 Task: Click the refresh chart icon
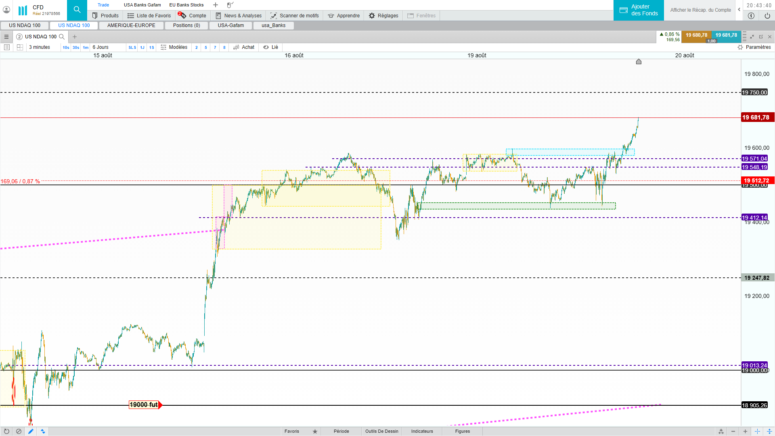click(6, 431)
